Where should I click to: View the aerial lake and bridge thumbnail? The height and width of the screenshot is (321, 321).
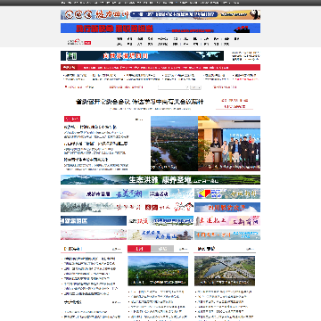click(225, 271)
